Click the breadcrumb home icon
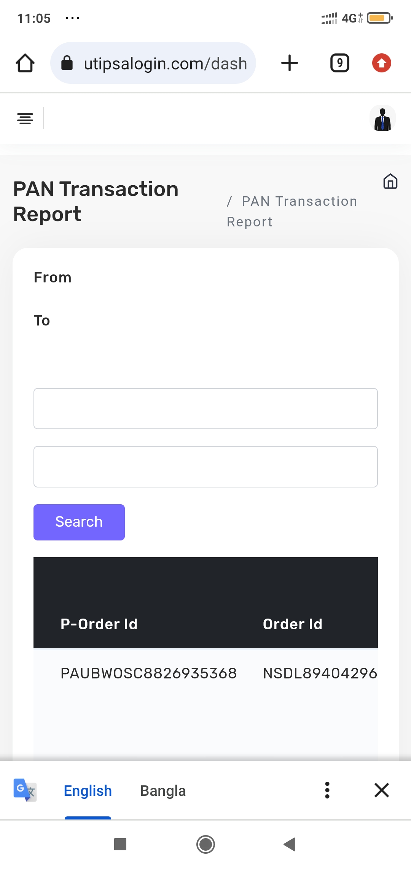The height and width of the screenshot is (869, 411). (x=390, y=181)
